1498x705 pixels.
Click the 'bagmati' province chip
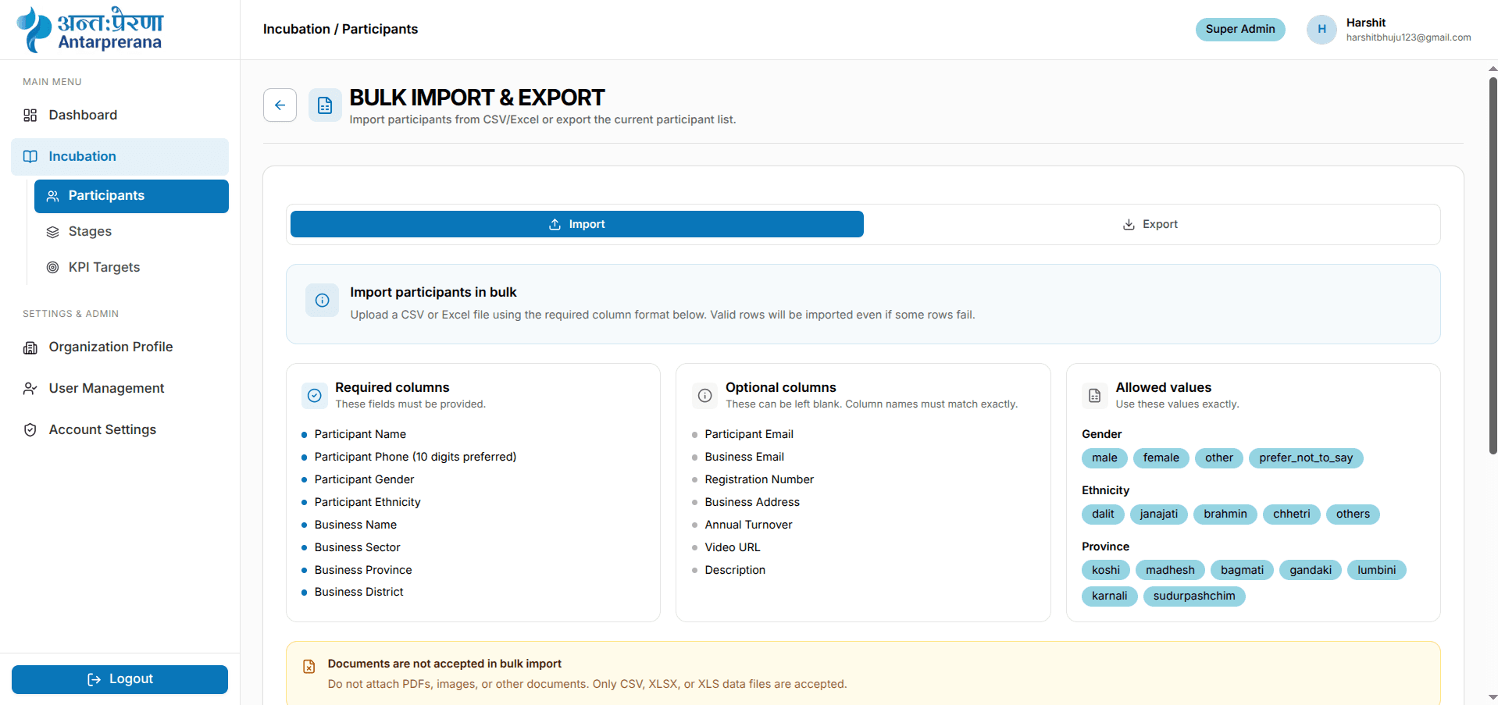click(x=1242, y=571)
